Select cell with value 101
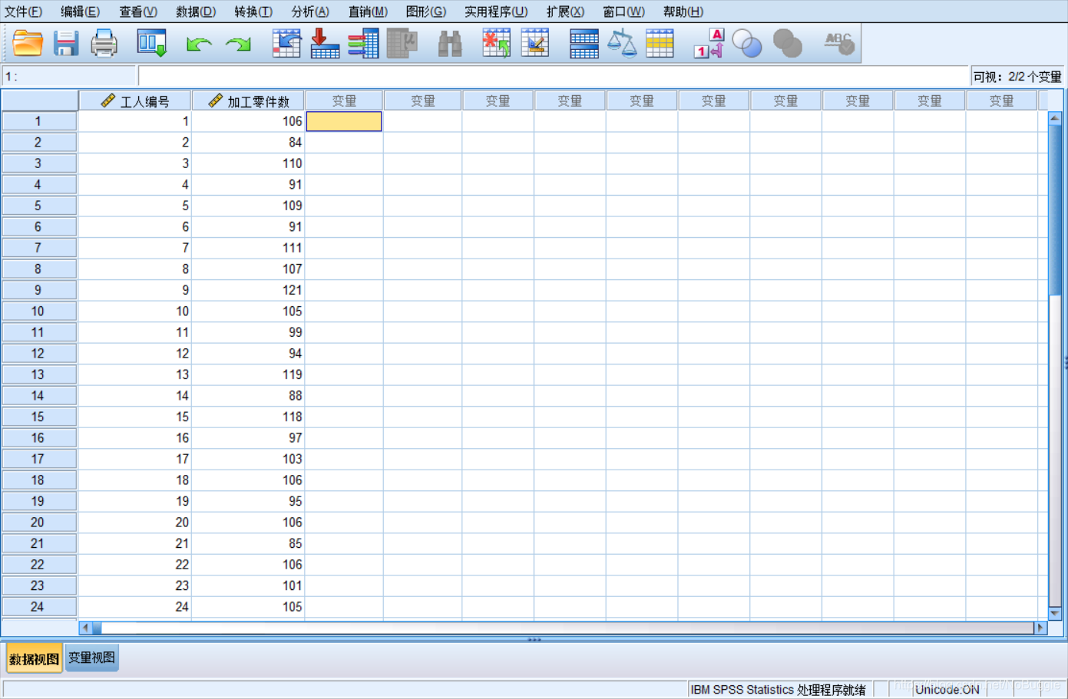Image resolution: width=1068 pixels, height=699 pixels. pyautogui.click(x=248, y=585)
